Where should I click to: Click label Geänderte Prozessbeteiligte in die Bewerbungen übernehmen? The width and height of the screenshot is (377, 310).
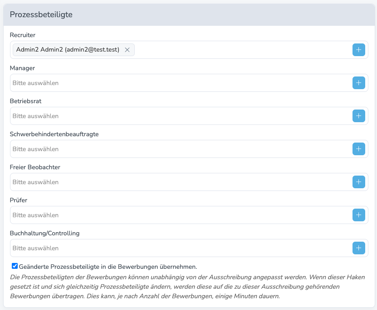108,267
